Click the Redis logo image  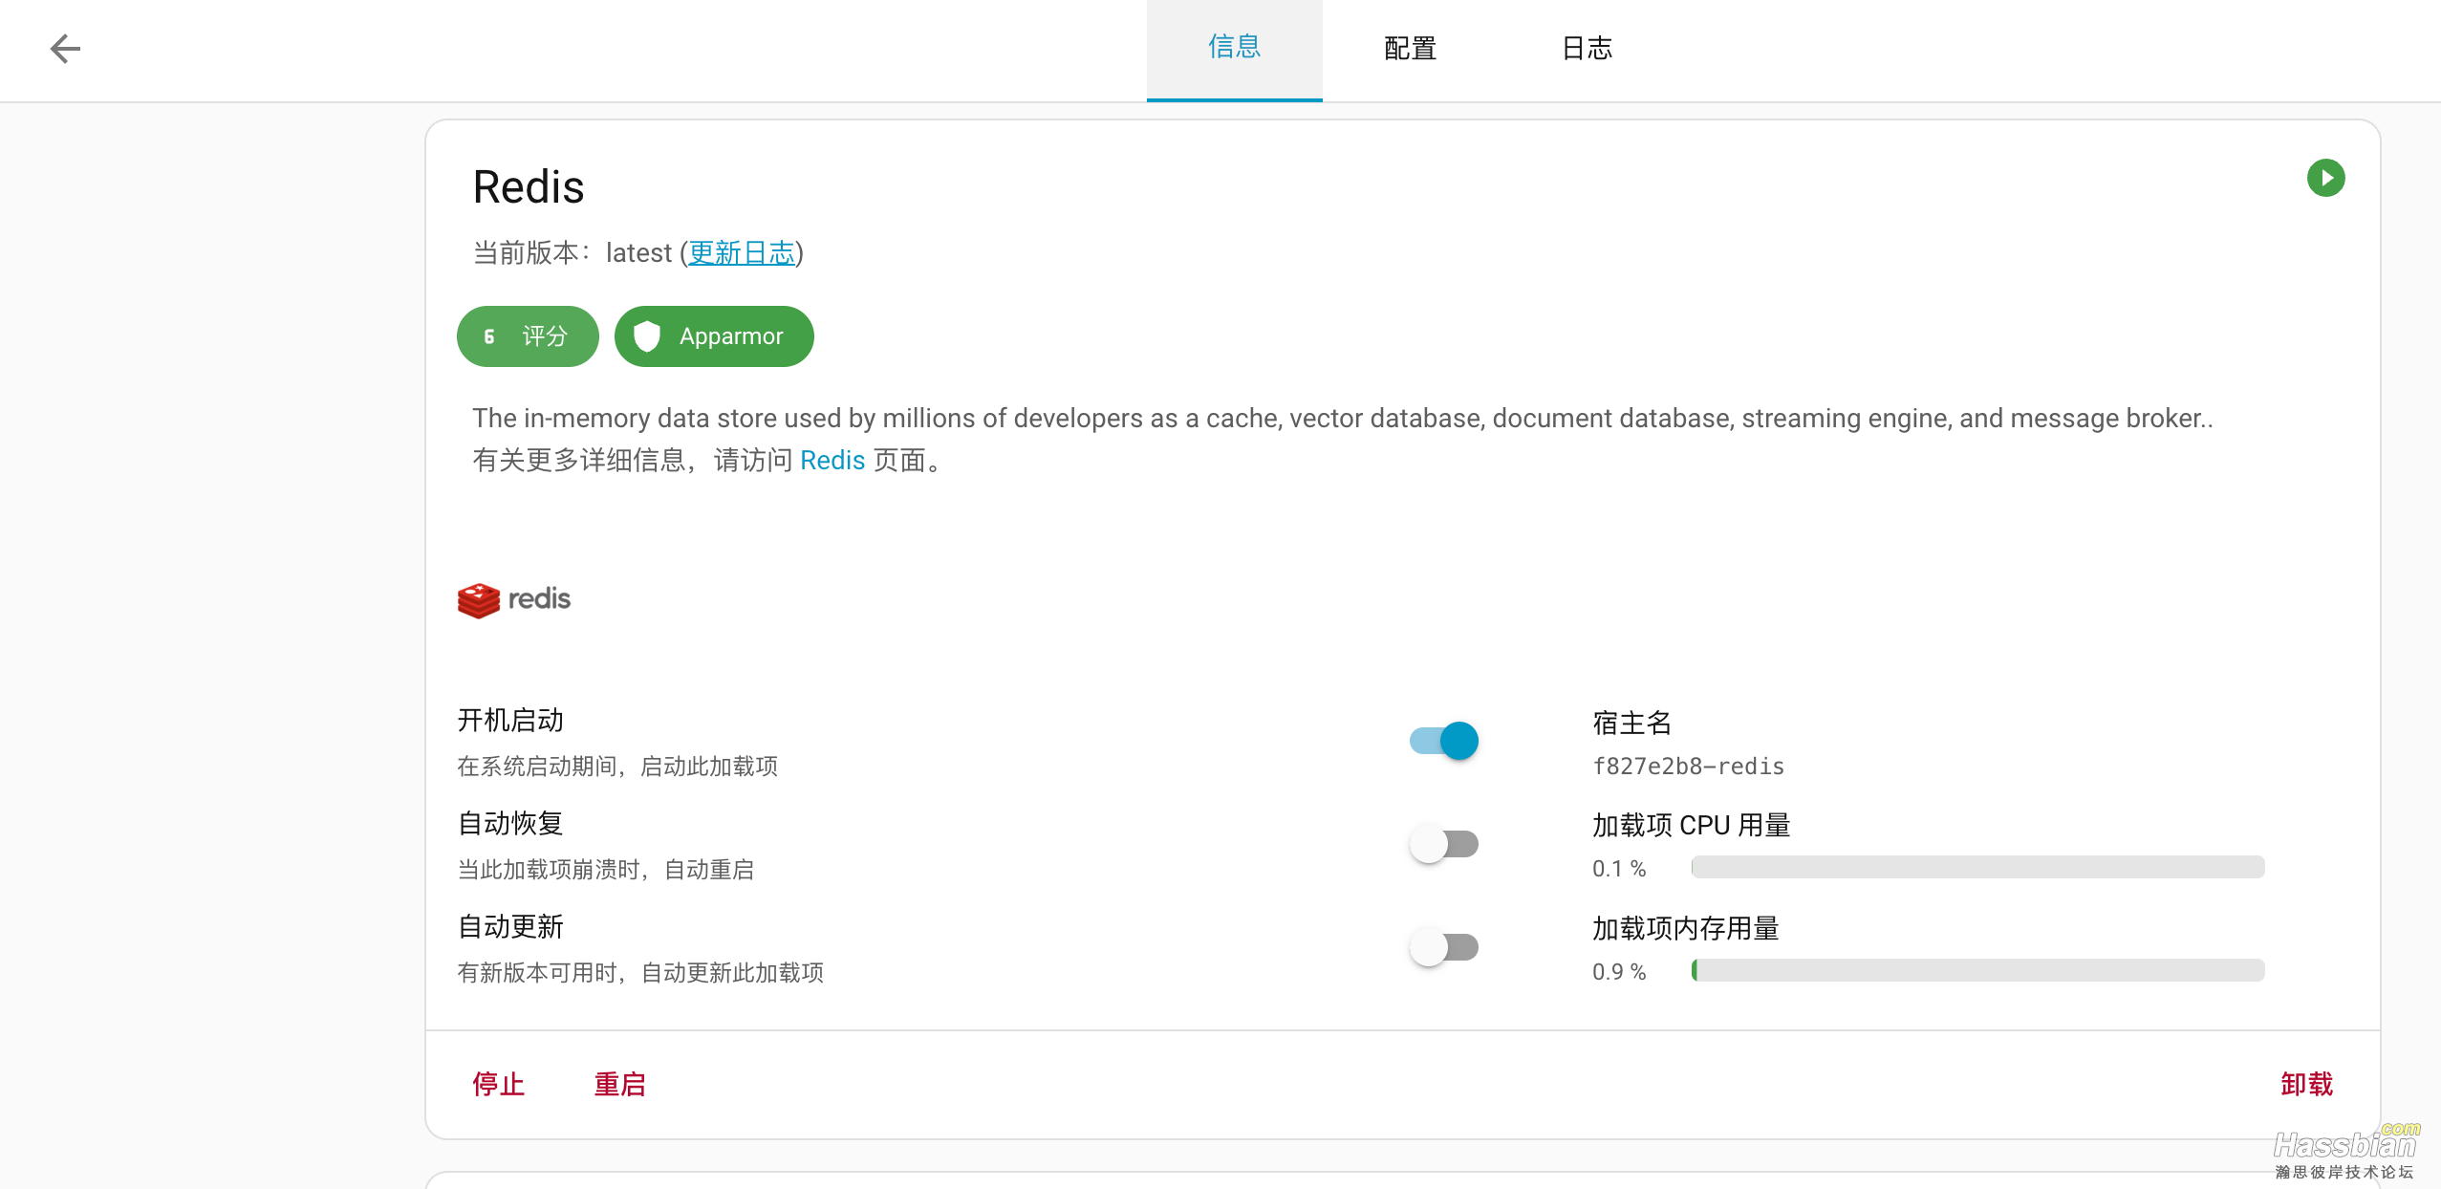[514, 599]
